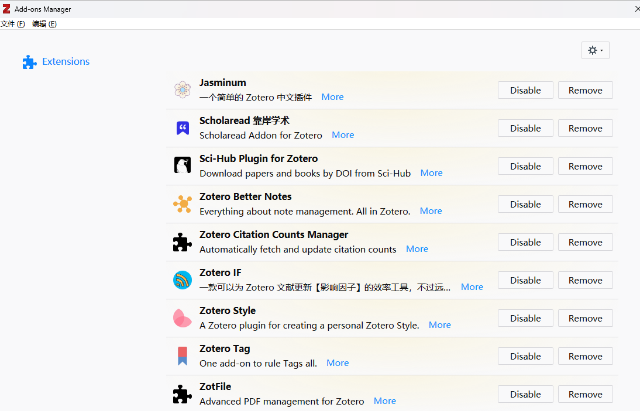
Task: Select the Scholaread 靠岸学术 title
Action: (x=245, y=120)
